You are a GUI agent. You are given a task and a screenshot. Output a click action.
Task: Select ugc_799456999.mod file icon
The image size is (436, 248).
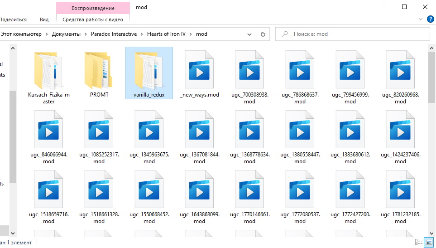tap(350, 69)
